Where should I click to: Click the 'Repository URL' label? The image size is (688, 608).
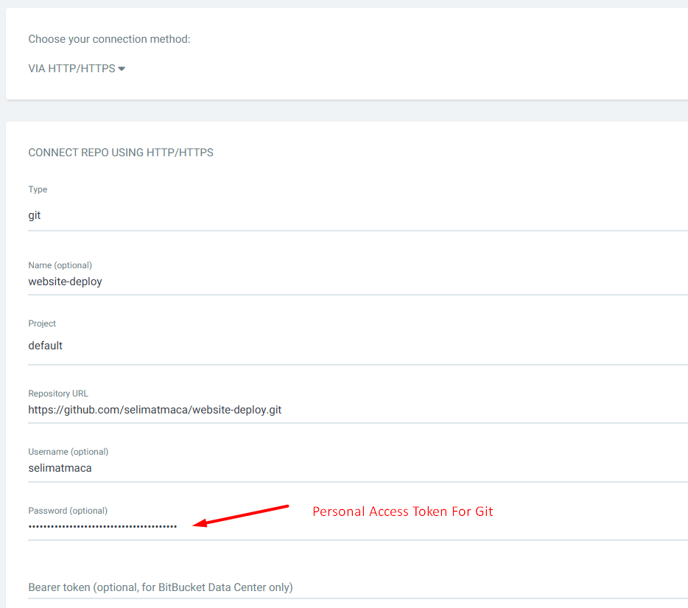58,394
